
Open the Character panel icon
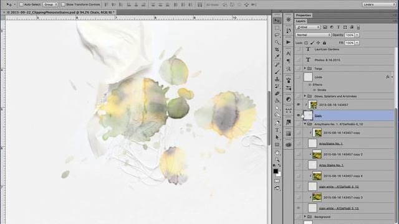pyautogui.click(x=288, y=54)
